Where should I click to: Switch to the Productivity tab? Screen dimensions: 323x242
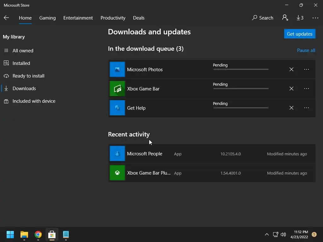(113, 18)
